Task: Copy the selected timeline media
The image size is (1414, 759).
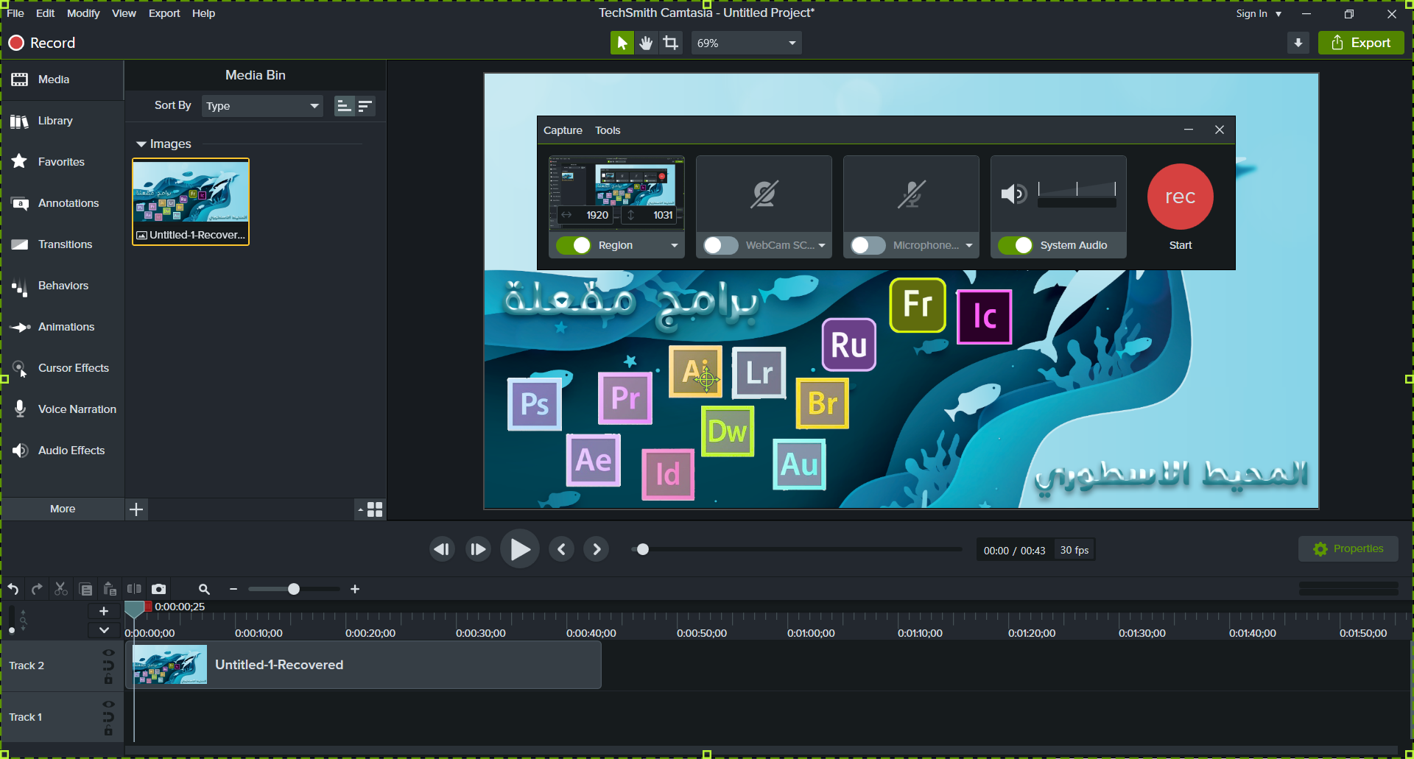Action: pos(85,589)
